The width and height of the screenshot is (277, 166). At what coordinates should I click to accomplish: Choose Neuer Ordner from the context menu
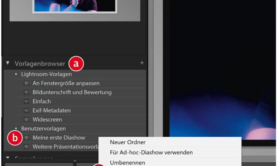click(128, 142)
